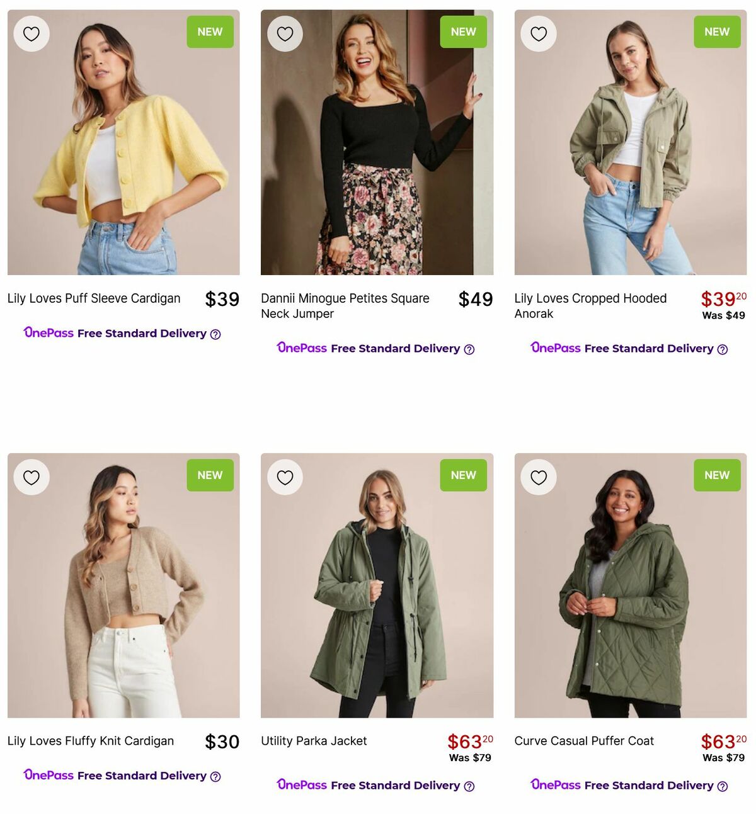Open the Lily Loves Puff Sleeve Cardigan product page
The height and width of the screenshot is (814, 756).
[93, 298]
